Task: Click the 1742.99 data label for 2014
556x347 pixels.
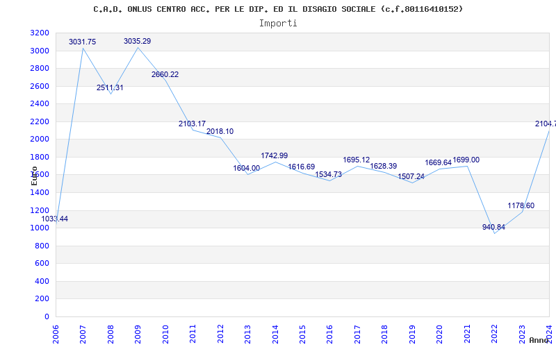Action: coord(274,155)
